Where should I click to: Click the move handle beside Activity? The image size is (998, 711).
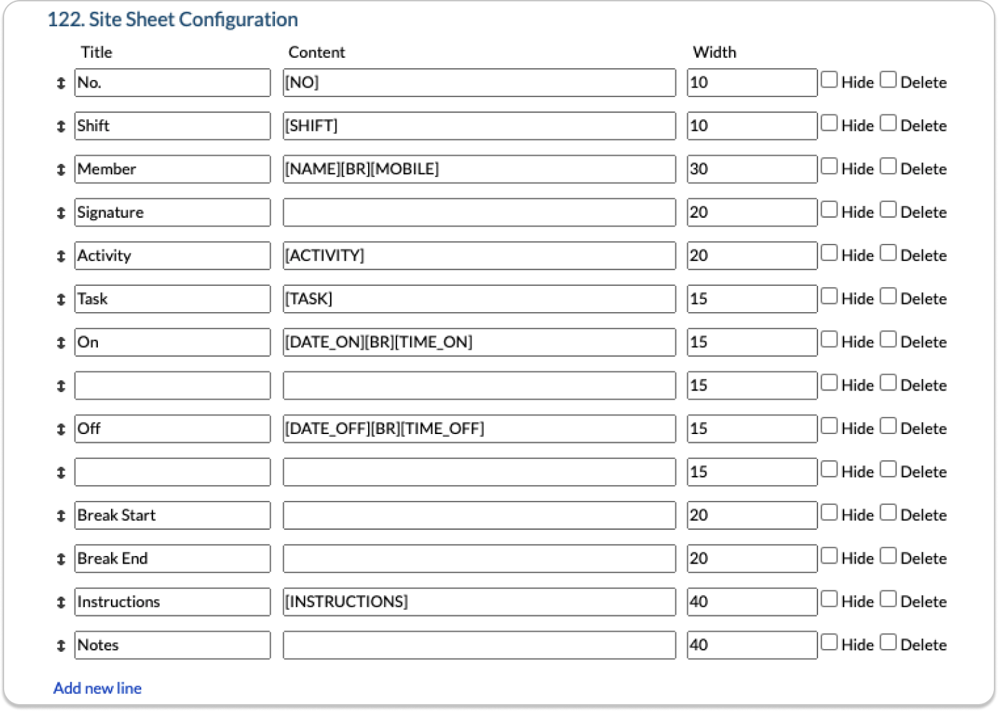pyautogui.click(x=61, y=256)
